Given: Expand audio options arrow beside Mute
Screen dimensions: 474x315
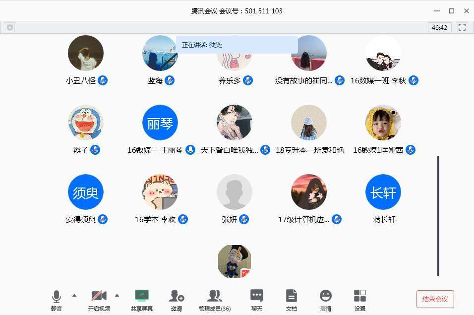Looking at the screenshot, I should click(x=74, y=295).
